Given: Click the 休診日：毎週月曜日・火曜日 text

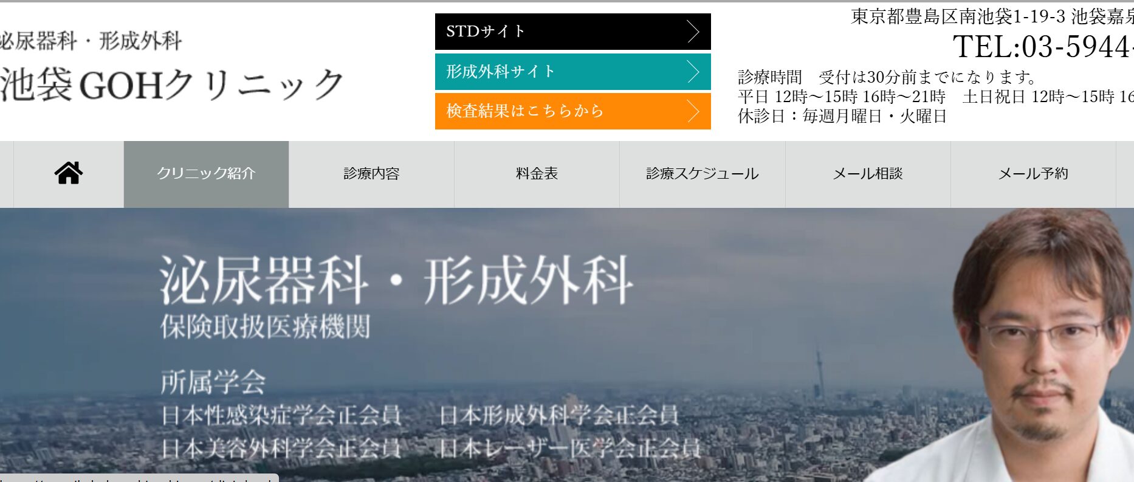Looking at the screenshot, I should 842,116.
